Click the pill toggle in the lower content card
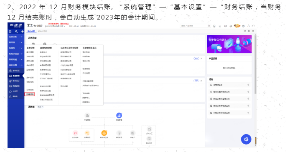The width and height of the screenshot is (290, 152). click(x=196, y=81)
